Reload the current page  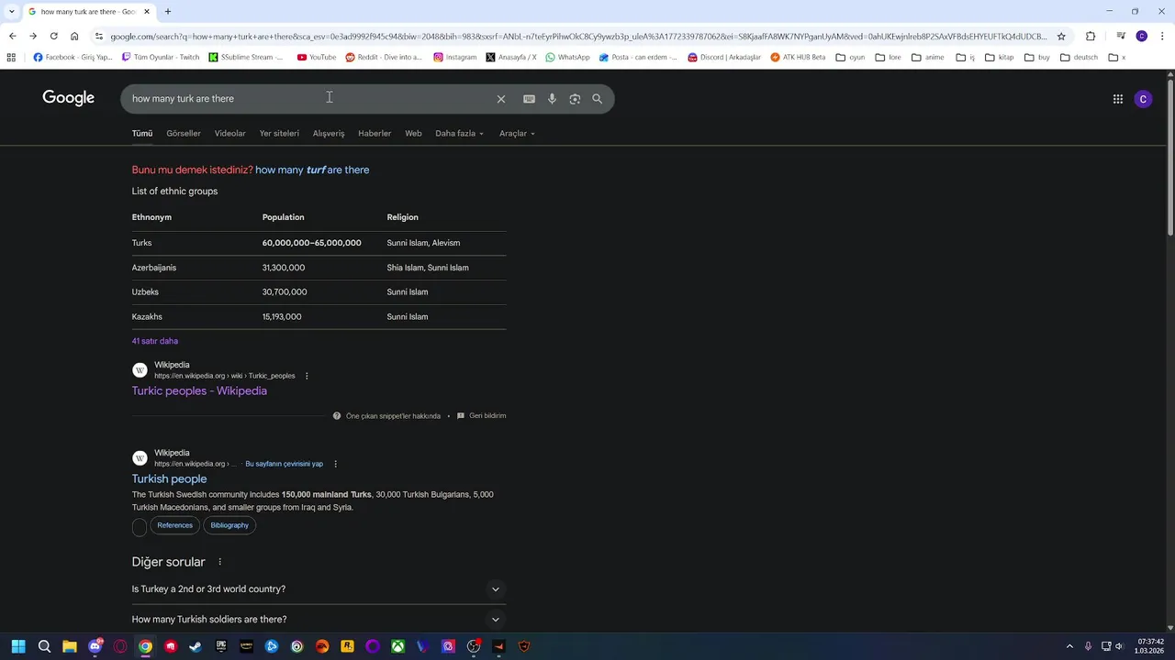53,37
